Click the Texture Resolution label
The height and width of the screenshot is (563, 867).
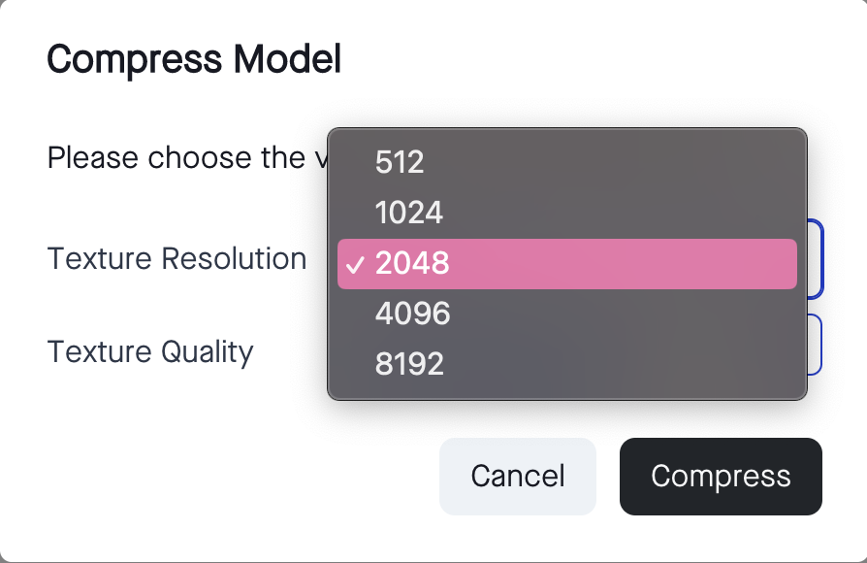click(x=177, y=259)
